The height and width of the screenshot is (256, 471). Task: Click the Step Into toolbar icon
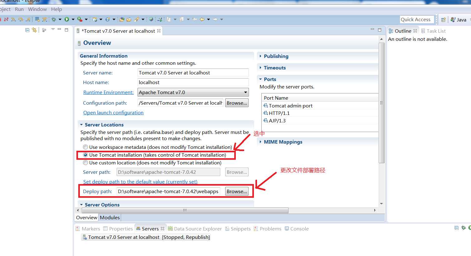pyautogui.click(x=13, y=19)
